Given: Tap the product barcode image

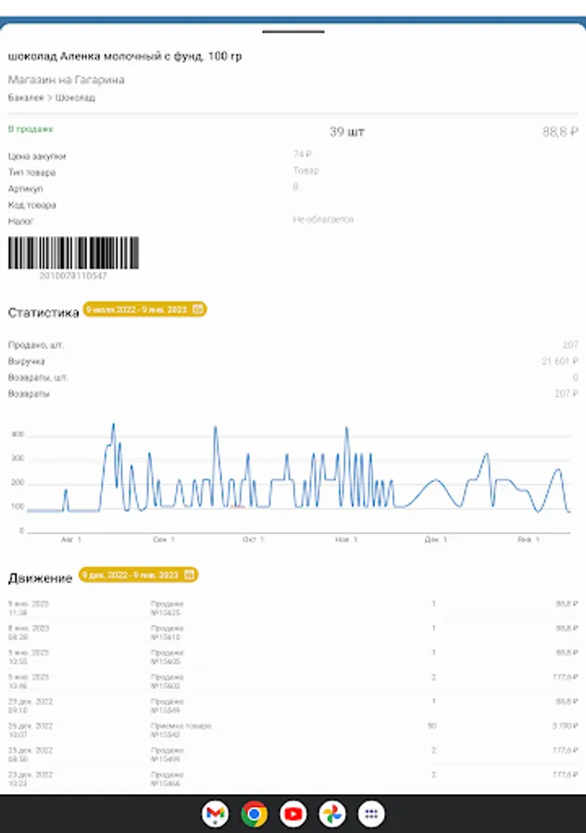Looking at the screenshot, I should pyautogui.click(x=73, y=253).
